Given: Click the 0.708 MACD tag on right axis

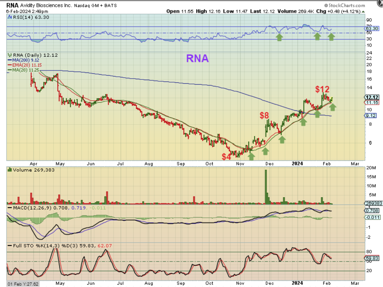Looking at the screenshot, I should [x=372, y=211].
